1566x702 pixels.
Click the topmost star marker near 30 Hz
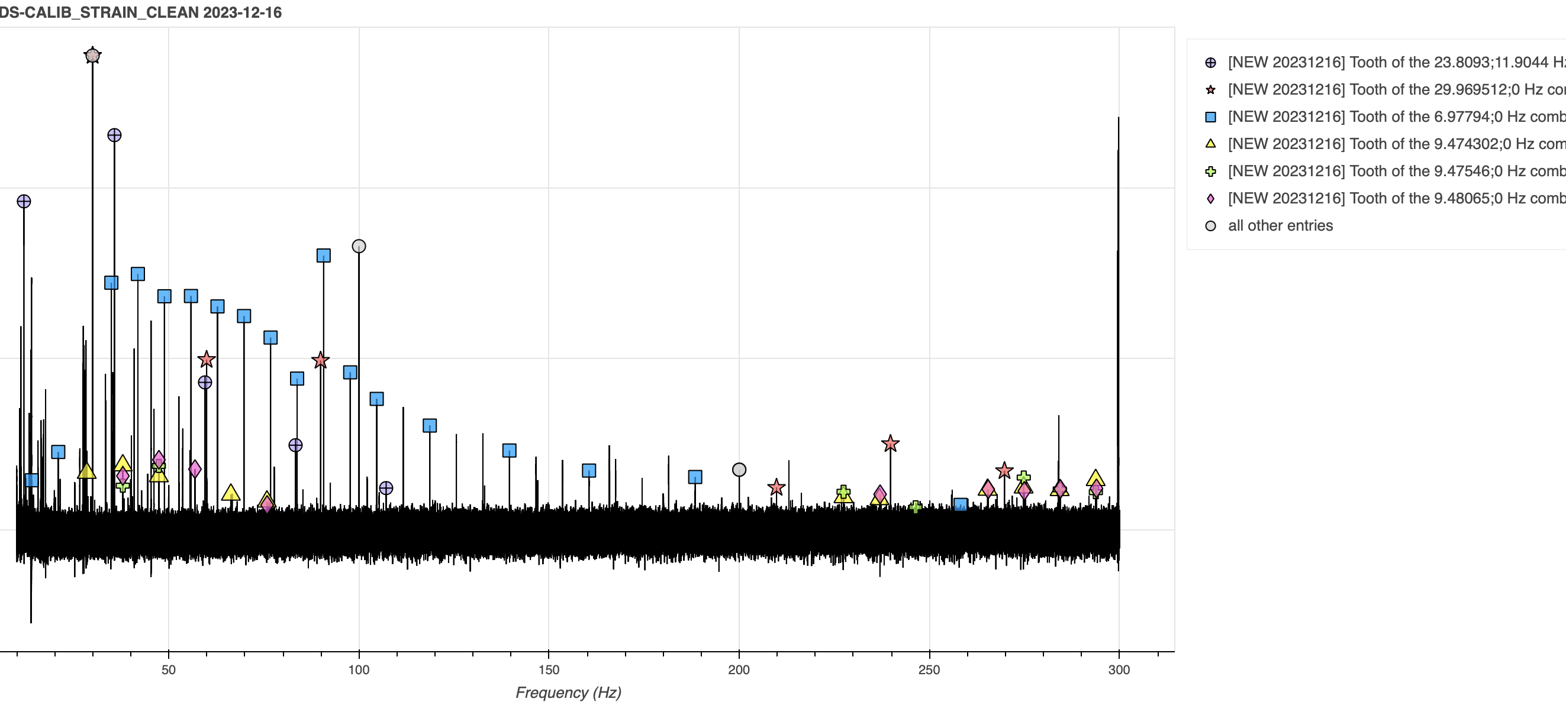click(92, 56)
